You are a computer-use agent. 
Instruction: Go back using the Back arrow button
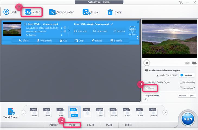tap(10, 12)
